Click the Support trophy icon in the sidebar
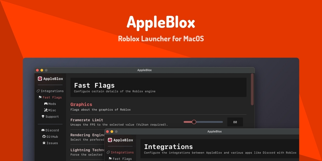 coord(43,117)
